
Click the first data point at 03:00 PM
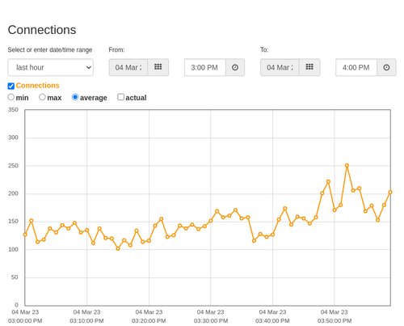pos(25,235)
